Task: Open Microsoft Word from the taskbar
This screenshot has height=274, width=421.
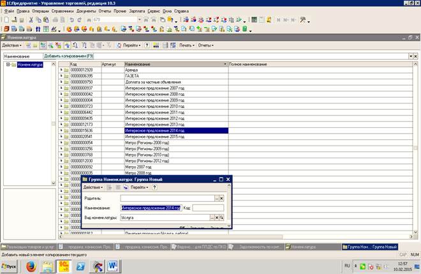Action: (114, 265)
